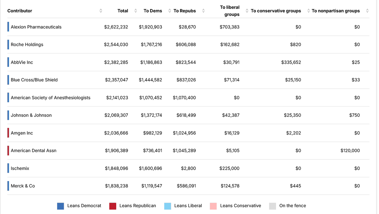
Task: Click Amgen To Repubs value $1,024,956
Action: point(184,133)
